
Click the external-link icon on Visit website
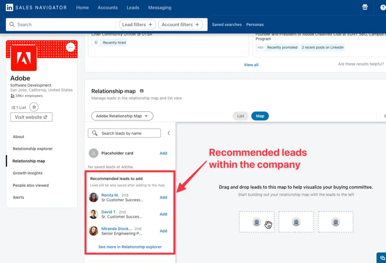click(x=45, y=117)
